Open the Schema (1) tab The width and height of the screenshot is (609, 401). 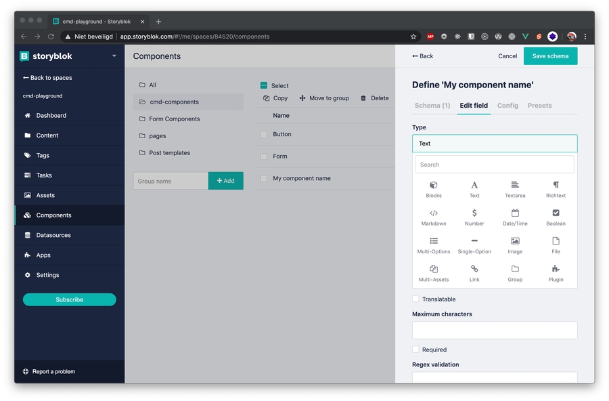click(432, 106)
